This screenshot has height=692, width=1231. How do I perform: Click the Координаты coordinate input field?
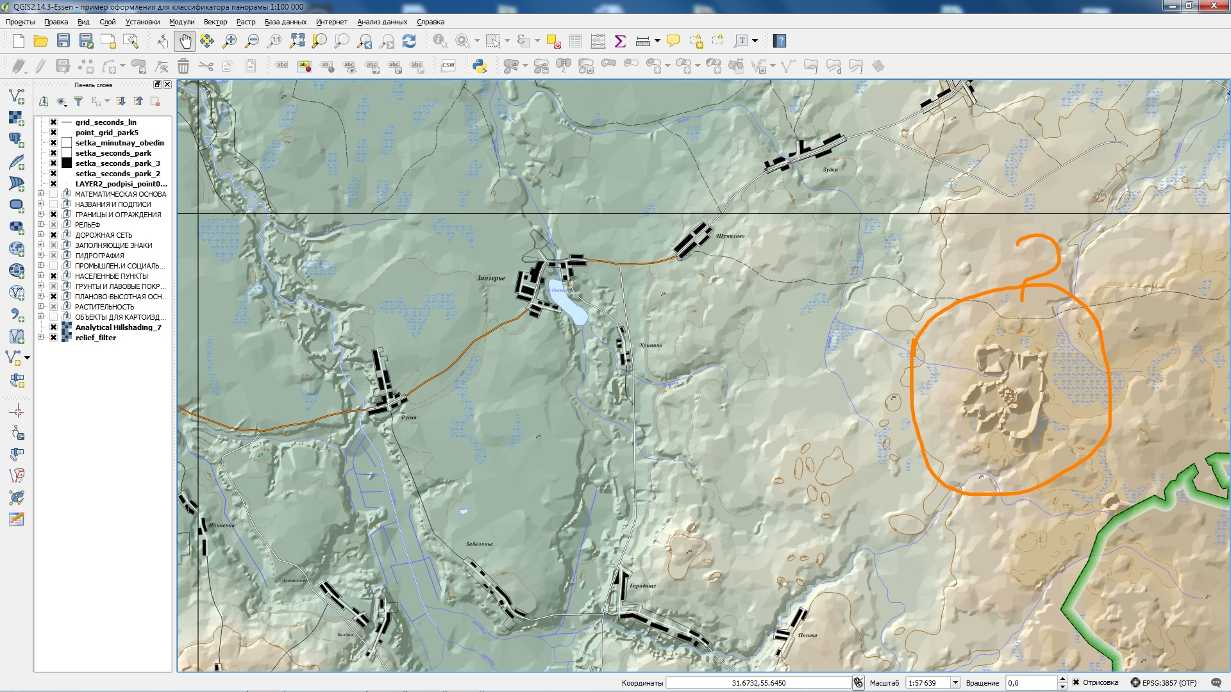click(758, 683)
